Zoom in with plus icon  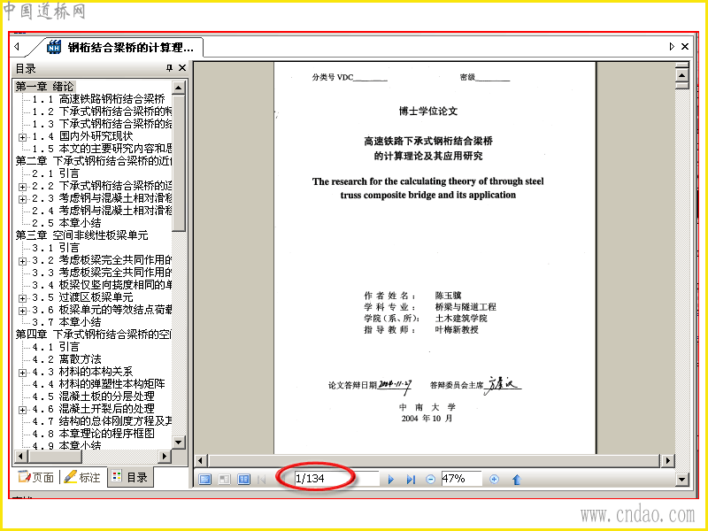(495, 479)
